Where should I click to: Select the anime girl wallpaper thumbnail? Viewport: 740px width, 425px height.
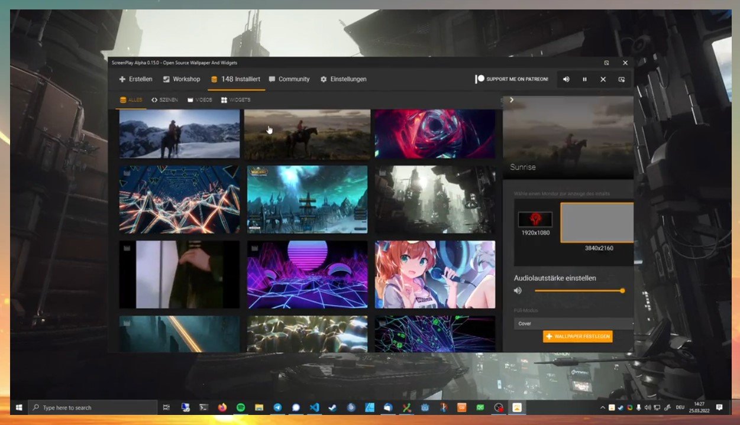click(435, 274)
